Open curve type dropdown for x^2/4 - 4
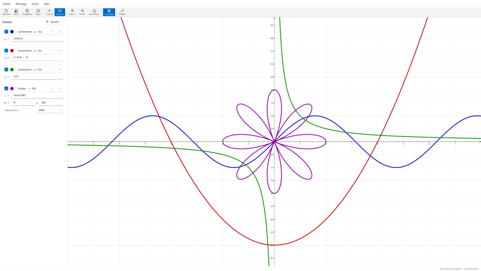Viewport: 481px width, 271px height. 36,51
